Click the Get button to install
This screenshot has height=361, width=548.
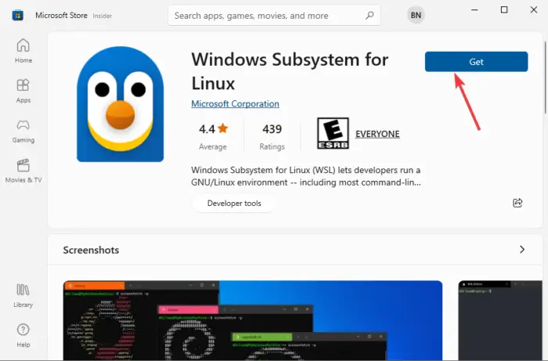click(476, 62)
